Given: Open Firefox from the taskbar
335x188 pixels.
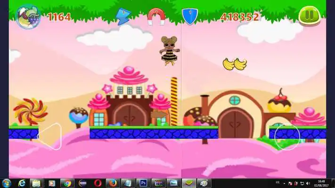Looking at the screenshot, I should click(112, 183).
